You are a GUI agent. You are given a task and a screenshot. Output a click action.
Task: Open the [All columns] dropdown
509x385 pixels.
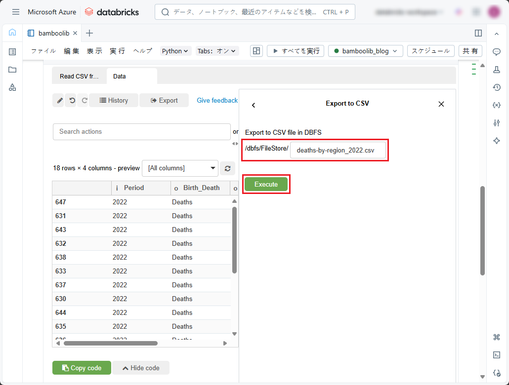[x=180, y=168]
